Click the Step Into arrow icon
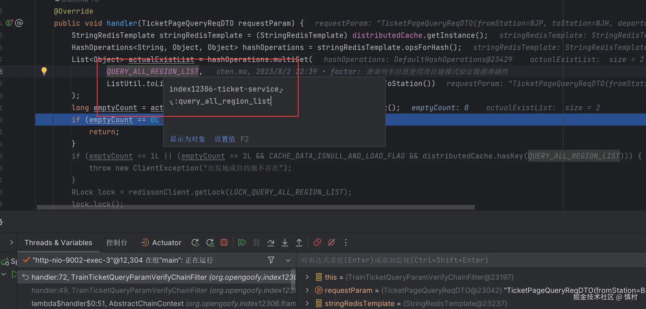 pyautogui.click(x=285, y=243)
